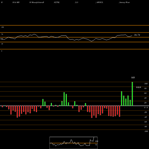Click the end point of the white RSI line
Screen dimensions: 149x149
pos(132,35)
